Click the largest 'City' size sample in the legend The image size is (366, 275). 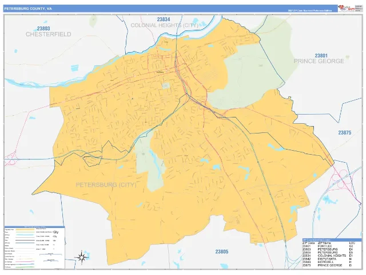click(56, 232)
